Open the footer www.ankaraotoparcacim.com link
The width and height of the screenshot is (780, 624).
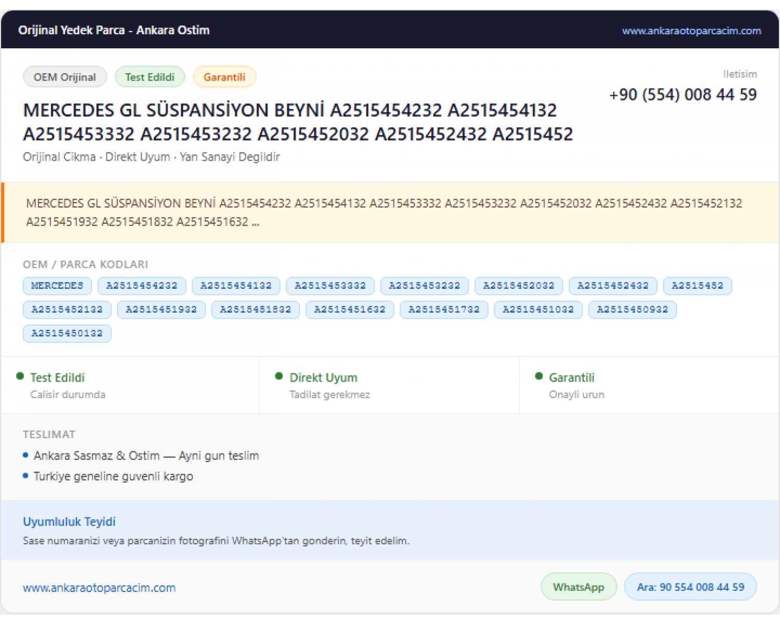99,588
